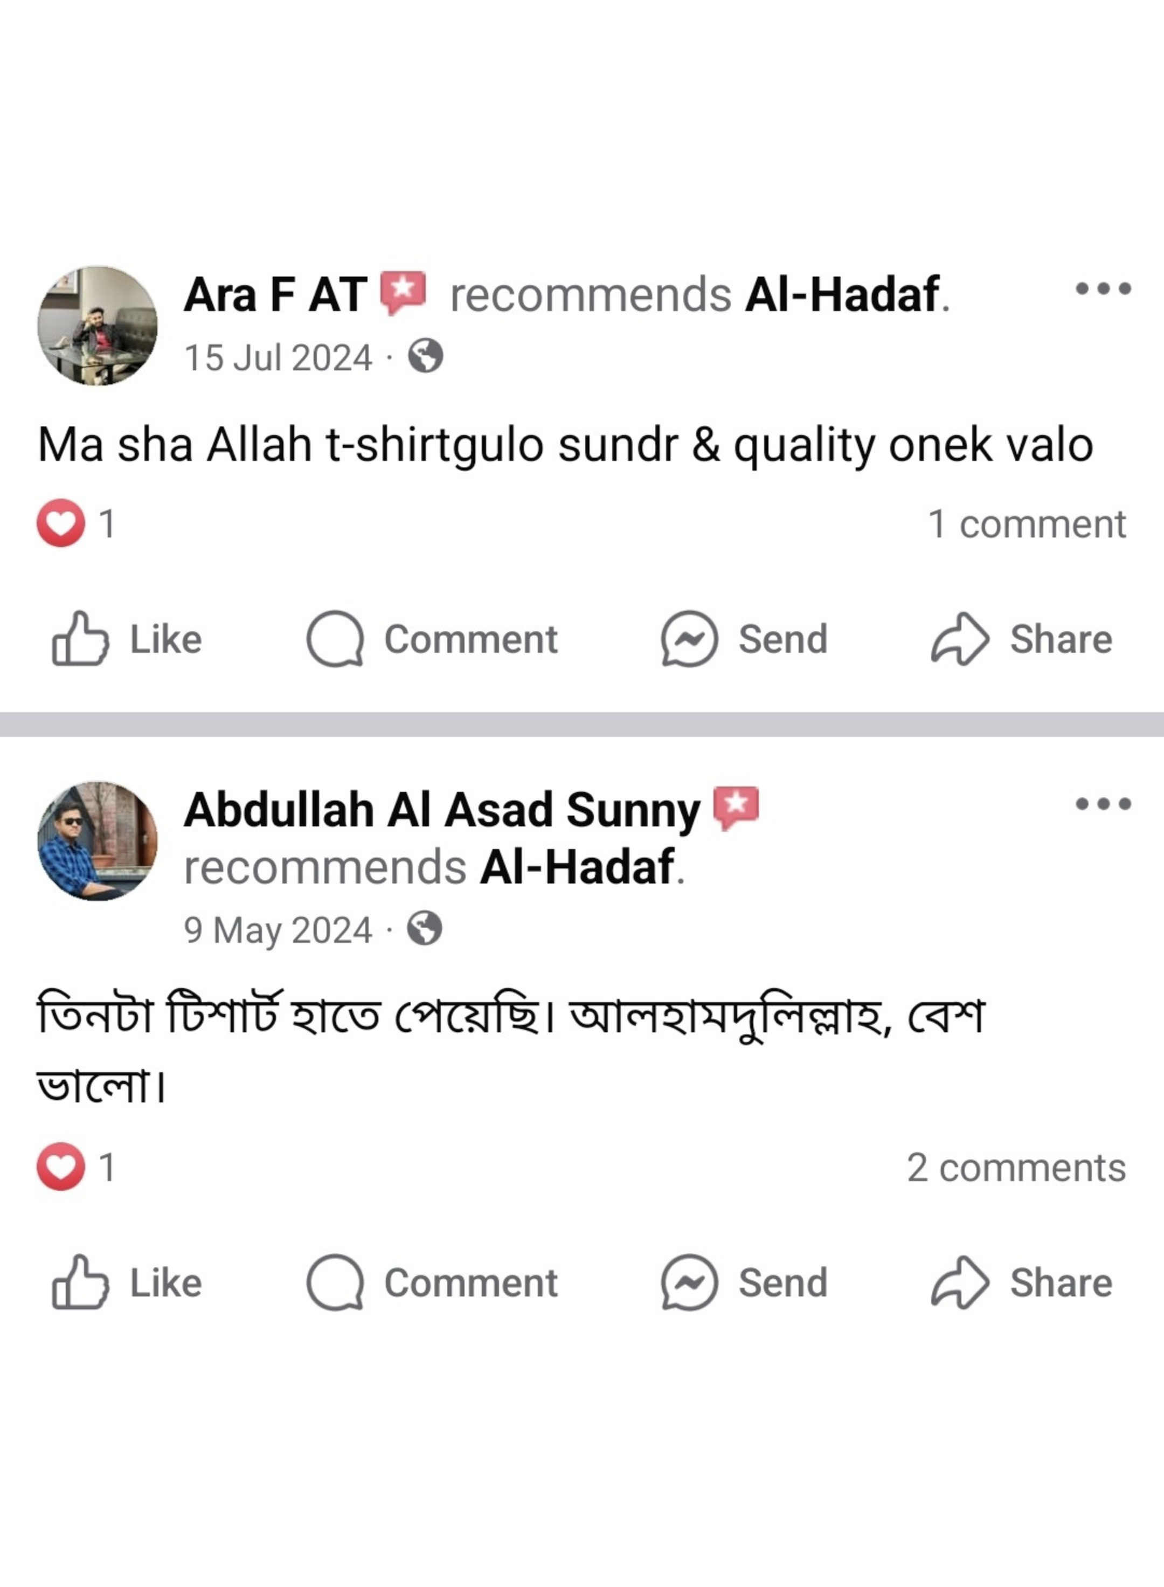
Task: Share Ara F AT's recommendation
Action: 1021,639
